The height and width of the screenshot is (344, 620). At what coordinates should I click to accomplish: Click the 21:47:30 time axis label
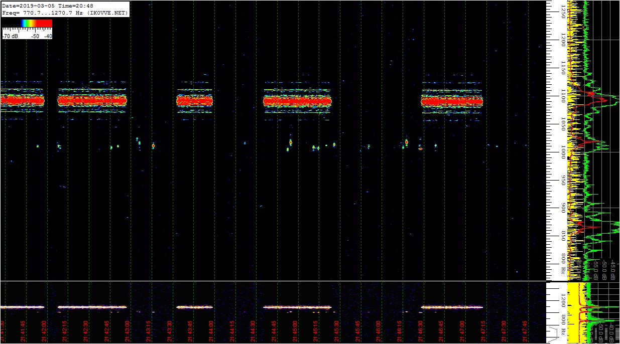pos(504,330)
